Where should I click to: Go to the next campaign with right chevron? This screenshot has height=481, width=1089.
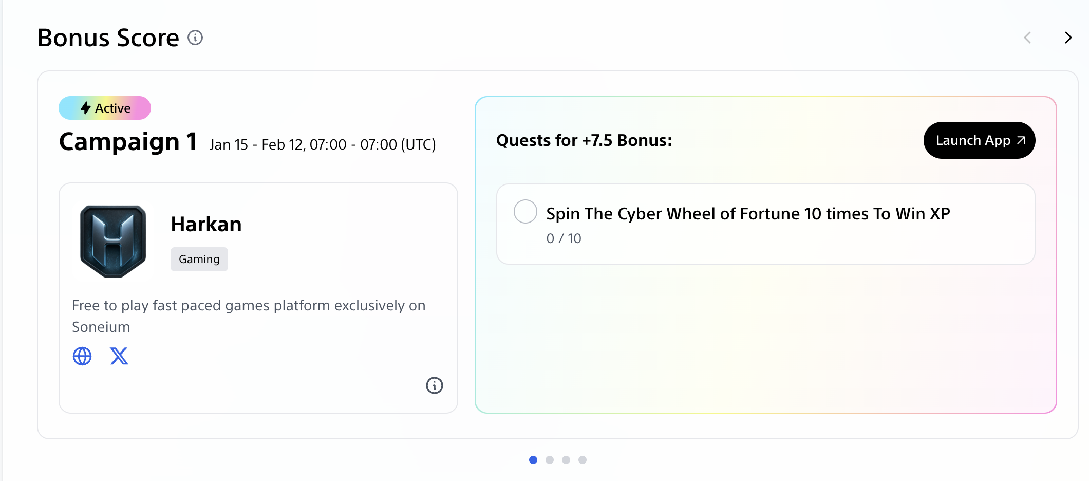tap(1068, 38)
